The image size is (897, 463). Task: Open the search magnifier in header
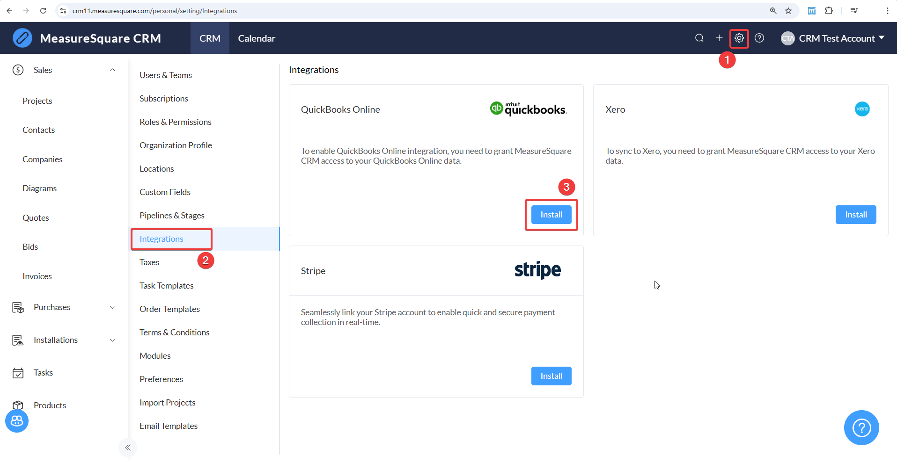699,38
